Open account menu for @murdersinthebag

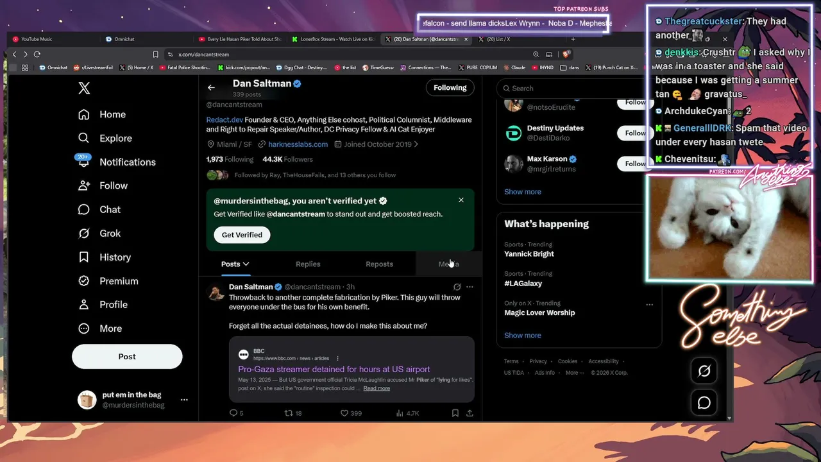pyautogui.click(x=184, y=400)
